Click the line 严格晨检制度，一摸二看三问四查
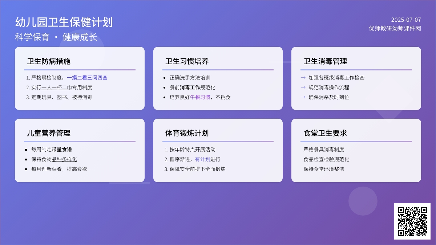 click(67, 78)
